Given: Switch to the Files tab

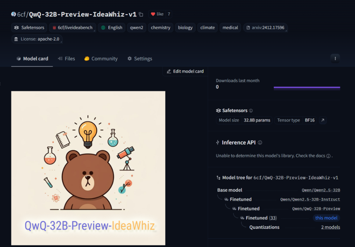Looking at the screenshot, I should click(66, 59).
